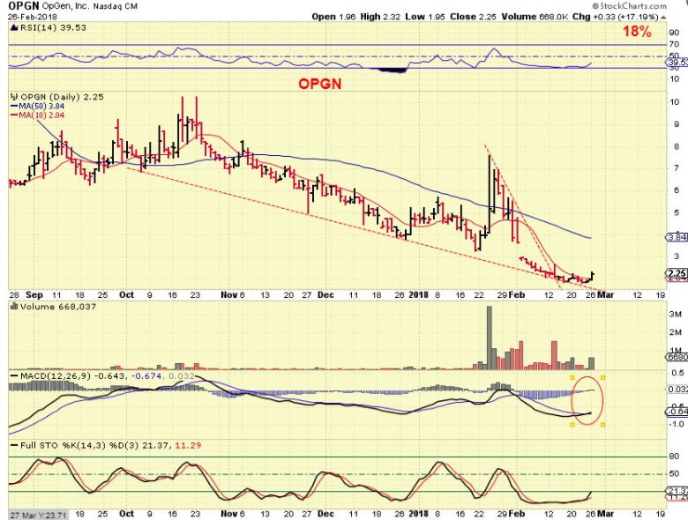Click the 80 level label on stochastic axis
The width and height of the screenshot is (688, 520).
(674, 457)
